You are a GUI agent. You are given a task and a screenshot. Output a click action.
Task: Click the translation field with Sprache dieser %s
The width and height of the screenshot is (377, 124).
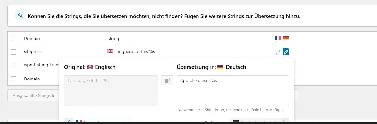point(233,91)
